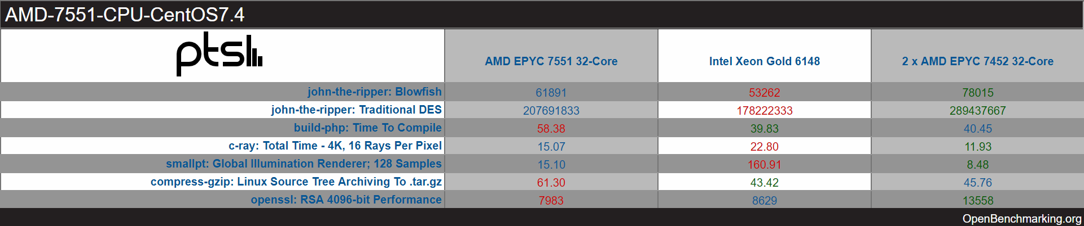Open the 2 x AMD EPYC 7452 32-Core link
This screenshot has width=1084, height=226.
point(977,61)
